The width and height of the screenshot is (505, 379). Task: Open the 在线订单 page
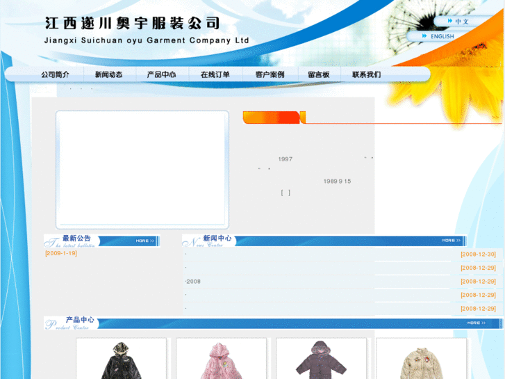(215, 74)
